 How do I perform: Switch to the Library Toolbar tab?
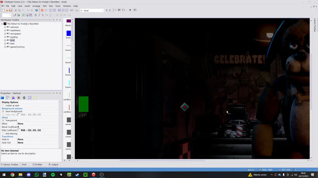9,165
